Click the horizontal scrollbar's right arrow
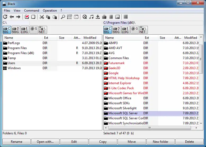 (196, 128)
